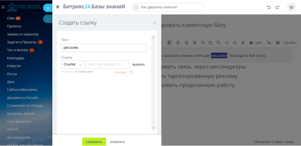Click the undo arrow icon
The height and width of the screenshot is (146, 301).
click(x=269, y=7)
